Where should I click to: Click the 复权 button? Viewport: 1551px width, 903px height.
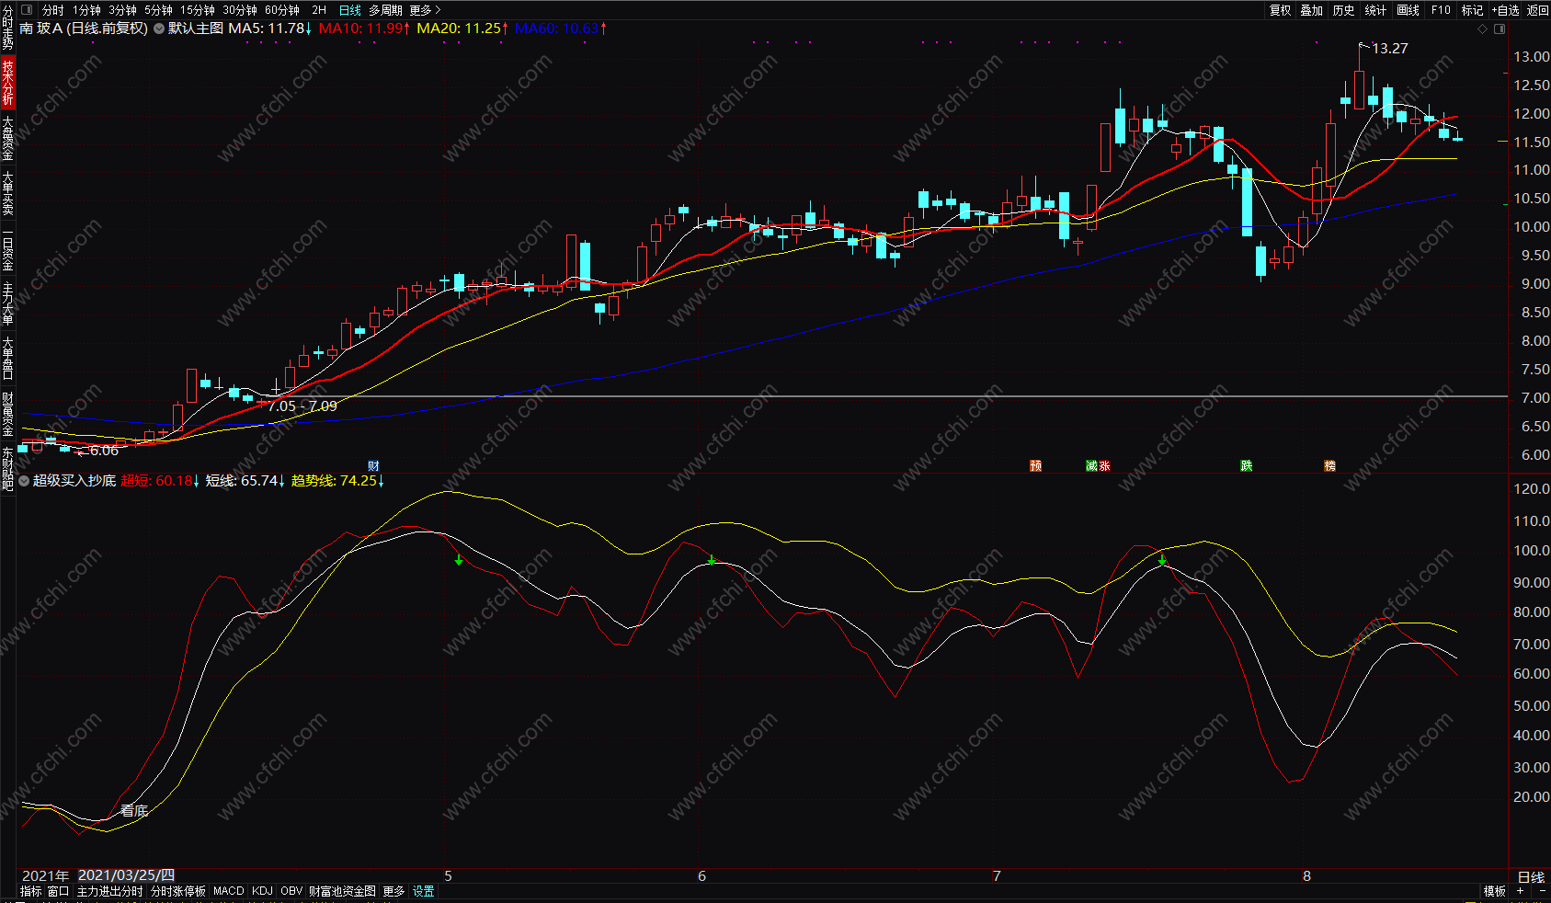click(1280, 10)
